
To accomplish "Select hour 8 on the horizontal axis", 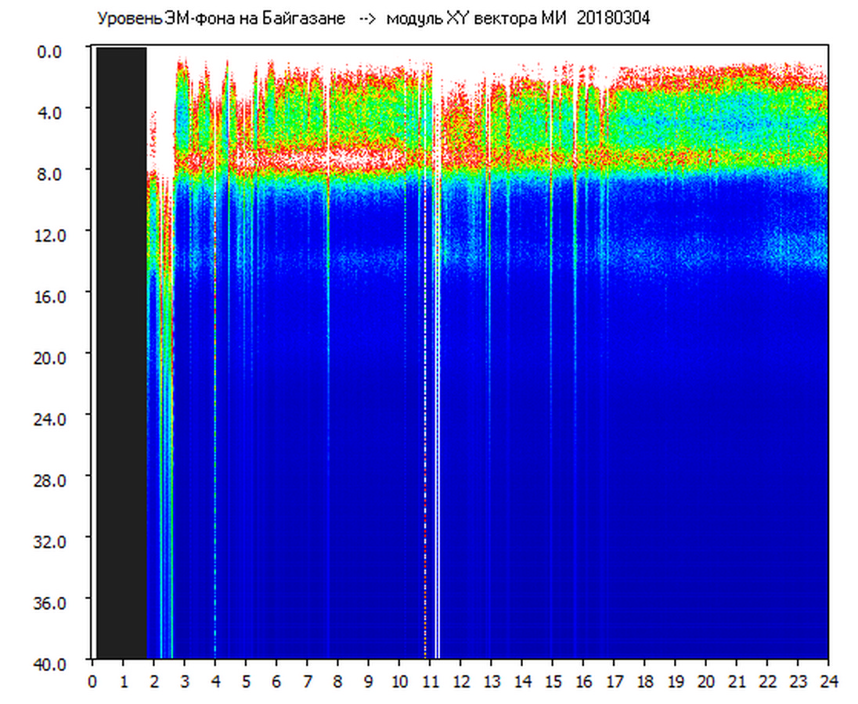I will 337,681.
